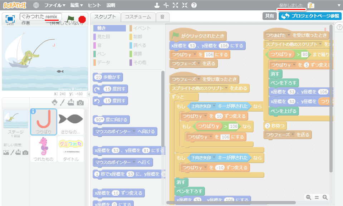This screenshot has width=343, height=206.
Task: Stop the project with the red stop sign
Action: [x=82, y=19]
